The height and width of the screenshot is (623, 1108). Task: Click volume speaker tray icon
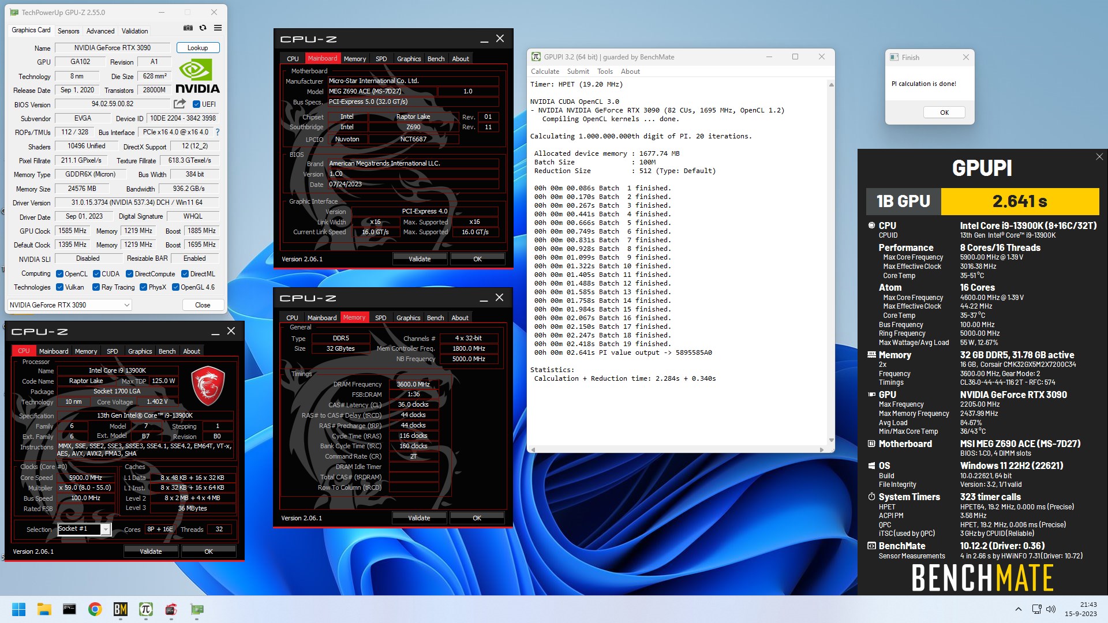[x=1051, y=609]
